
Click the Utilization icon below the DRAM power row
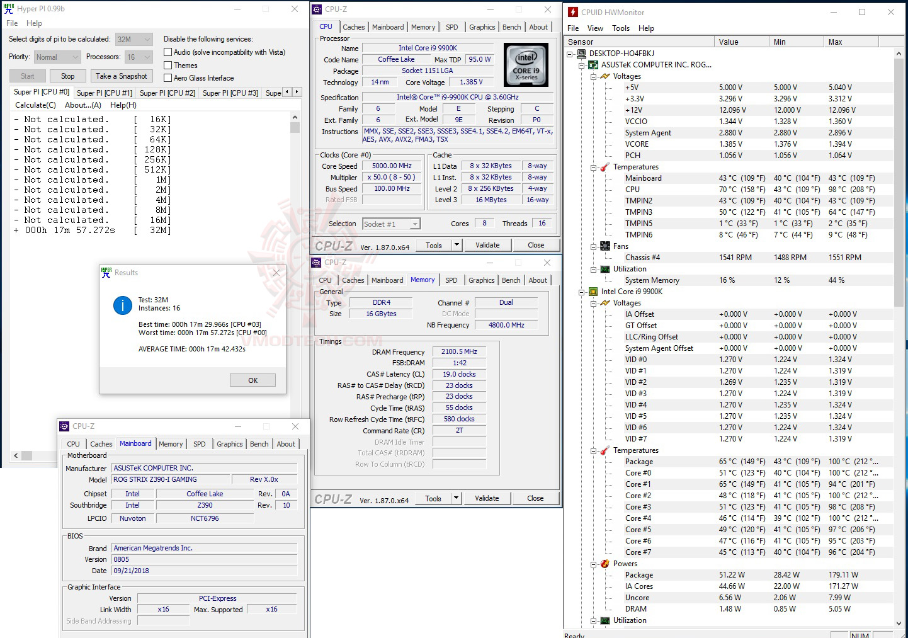click(605, 620)
